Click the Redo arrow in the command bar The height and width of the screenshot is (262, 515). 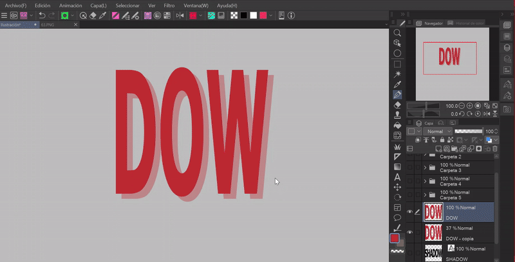(x=51, y=15)
